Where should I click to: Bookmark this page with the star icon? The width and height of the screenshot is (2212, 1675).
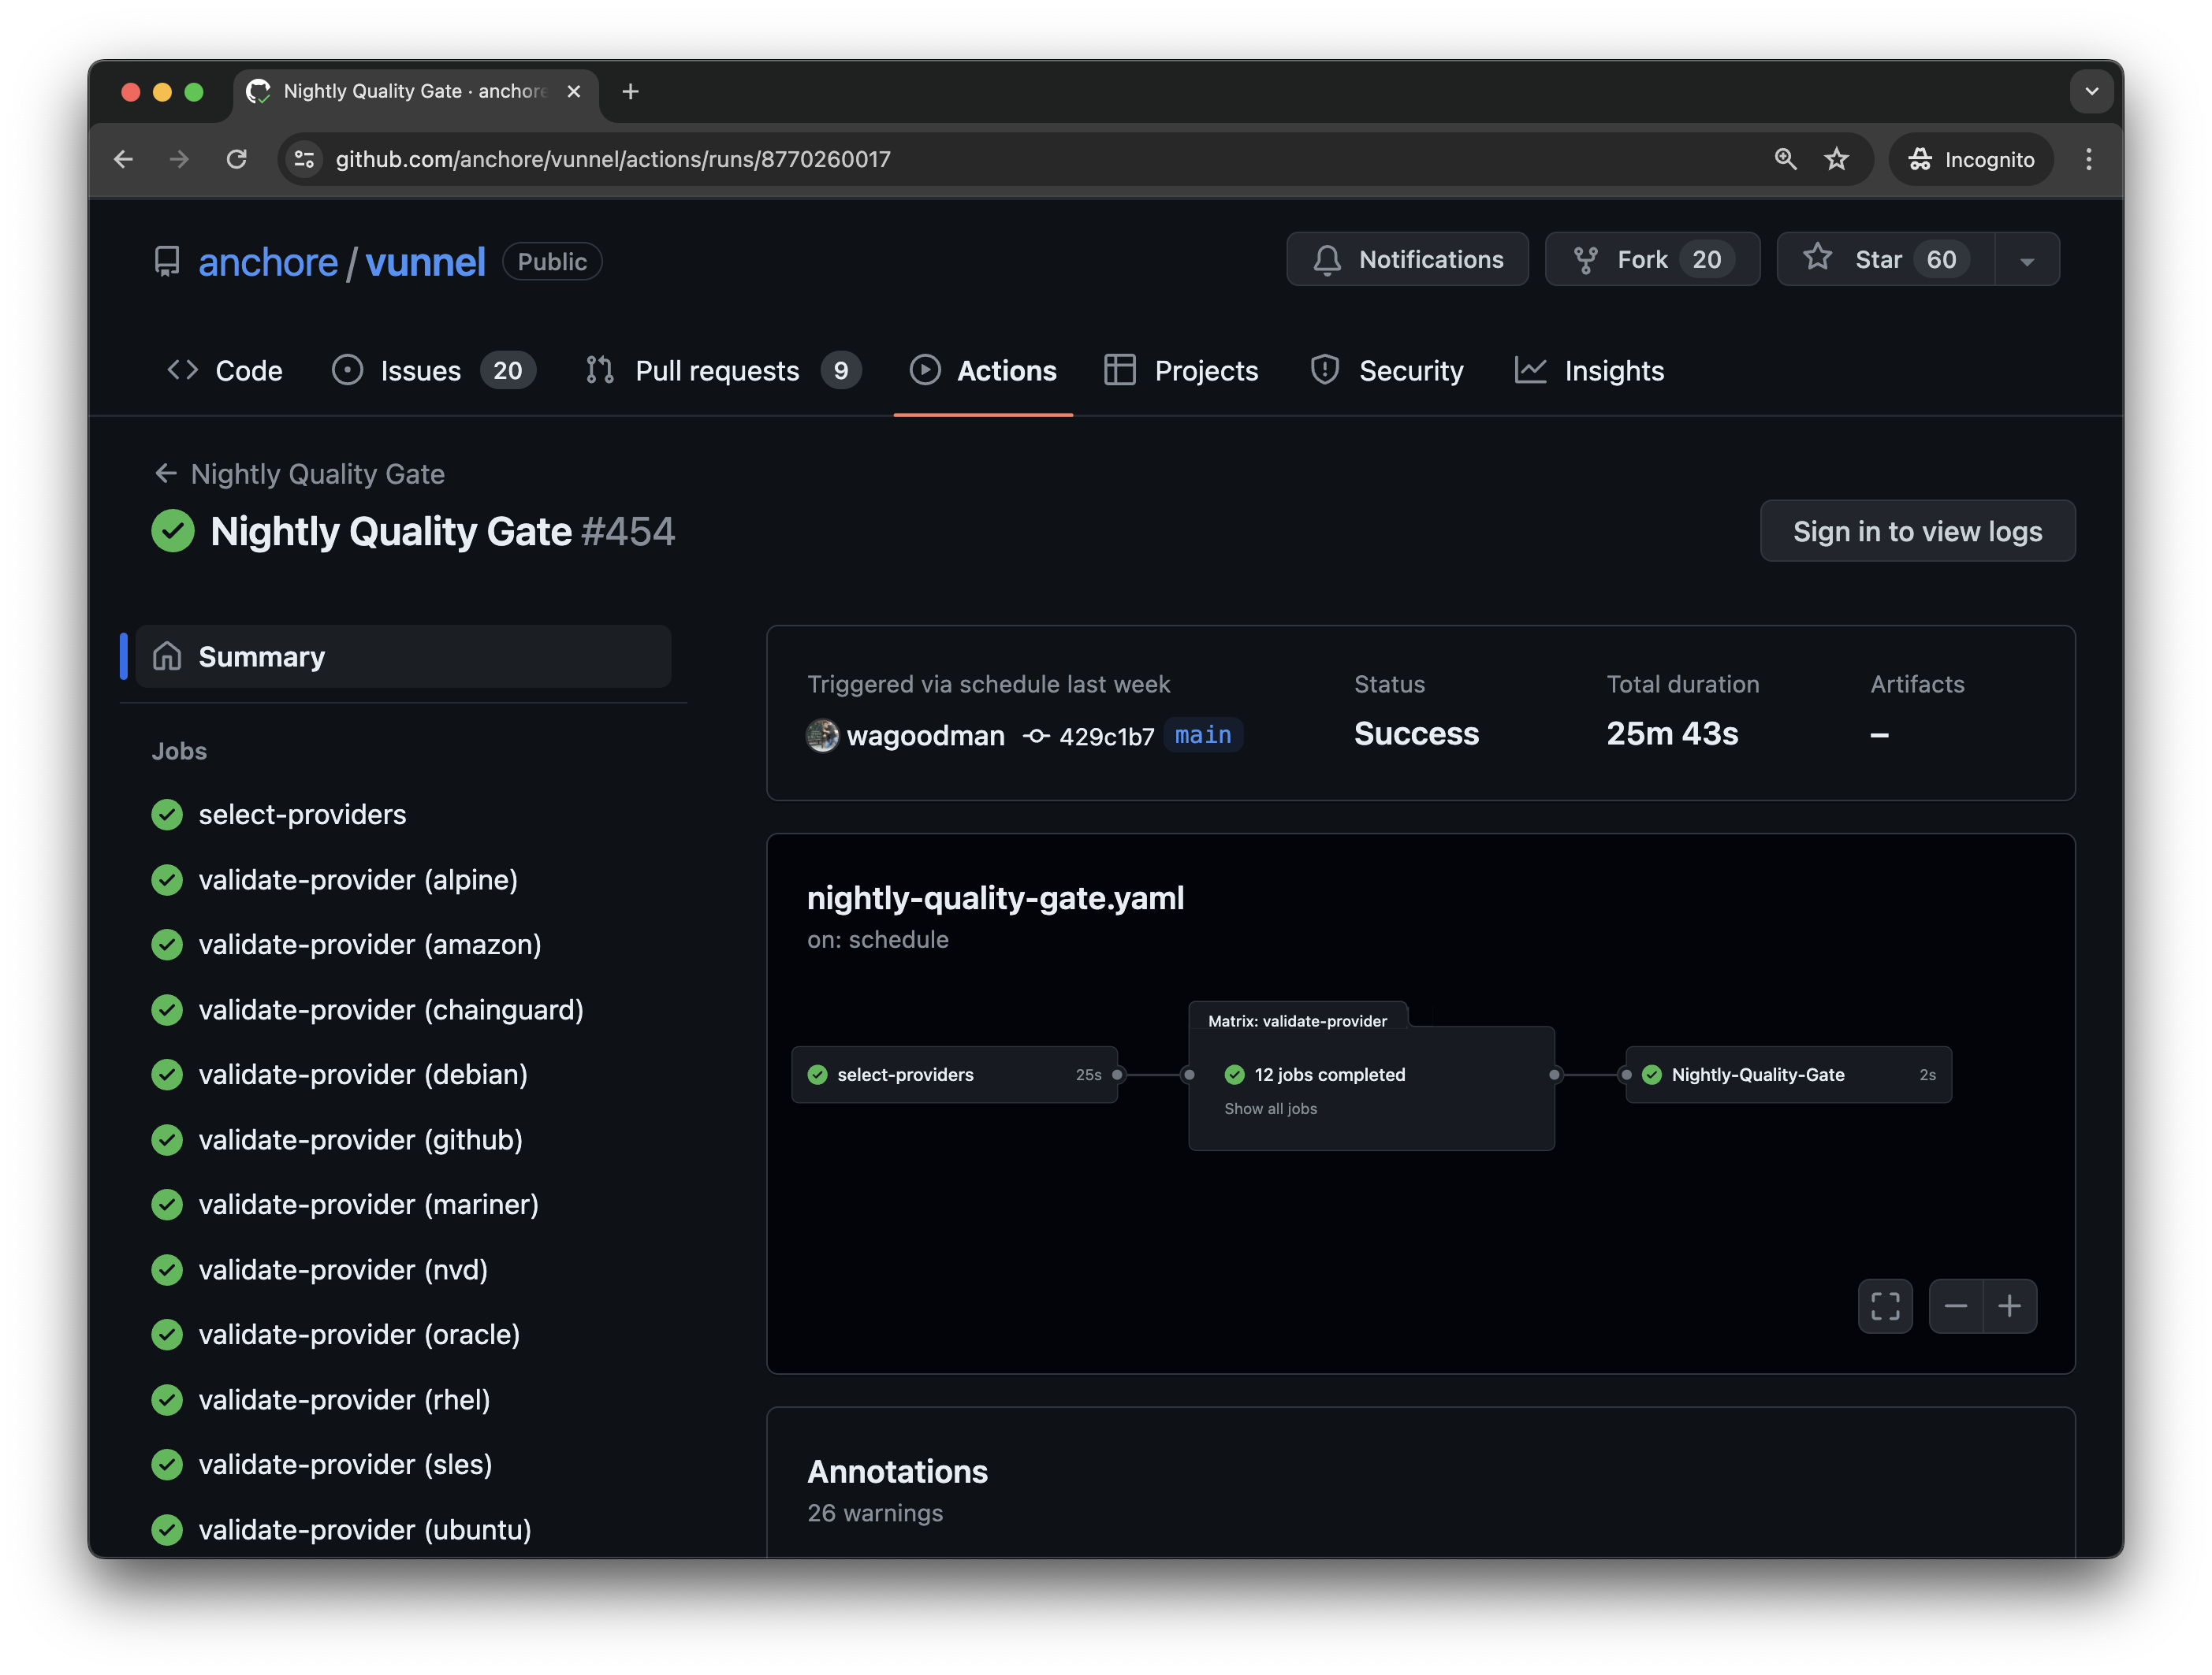(1837, 159)
